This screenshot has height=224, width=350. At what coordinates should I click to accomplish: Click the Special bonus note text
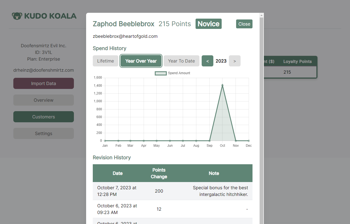pos(221,191)
